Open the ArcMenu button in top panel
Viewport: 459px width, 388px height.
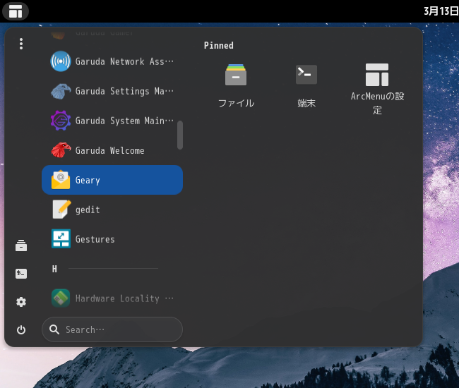pos(16,11)
